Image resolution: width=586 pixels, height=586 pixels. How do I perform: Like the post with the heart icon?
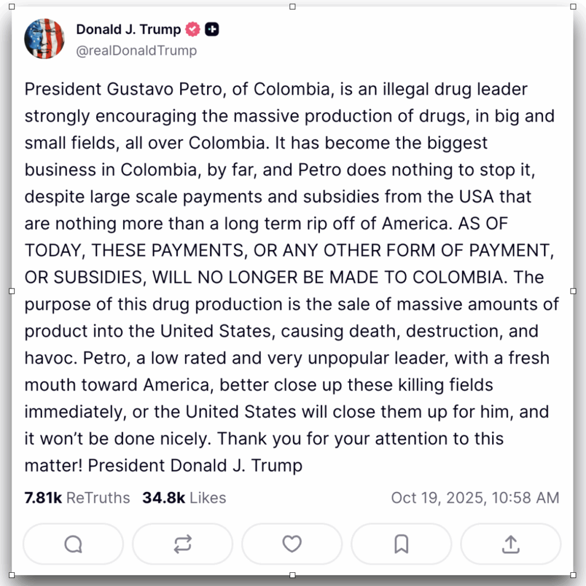click(292, 544)
